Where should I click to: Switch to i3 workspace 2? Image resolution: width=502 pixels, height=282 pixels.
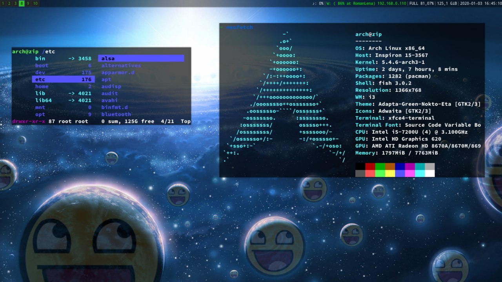[x=9, y=3]
